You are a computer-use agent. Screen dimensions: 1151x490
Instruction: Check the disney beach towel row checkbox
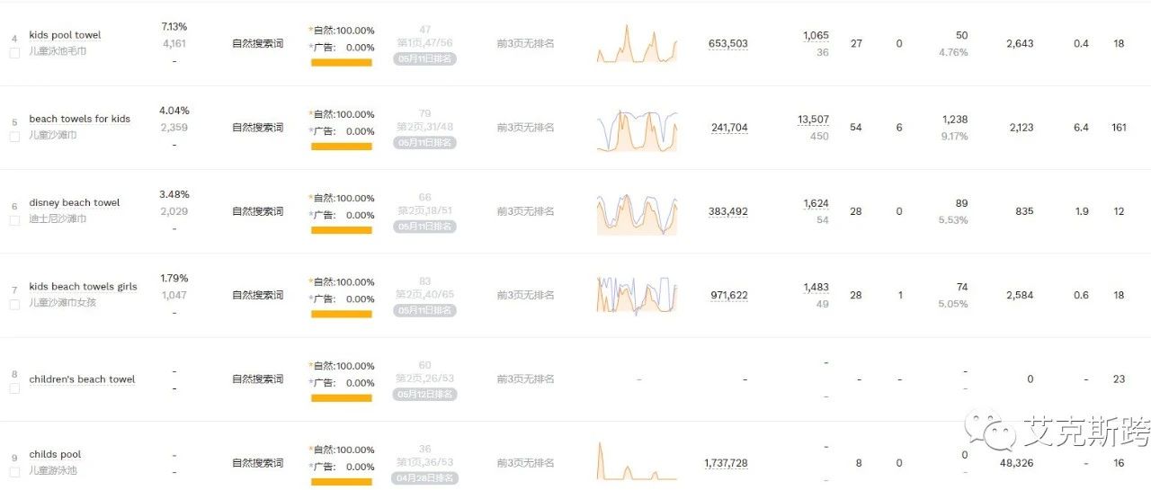click(14, 220)
